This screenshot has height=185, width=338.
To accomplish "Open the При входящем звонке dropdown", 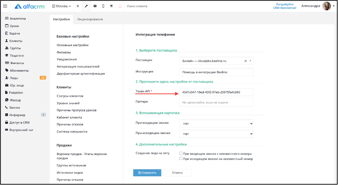I will pos(216,123).
